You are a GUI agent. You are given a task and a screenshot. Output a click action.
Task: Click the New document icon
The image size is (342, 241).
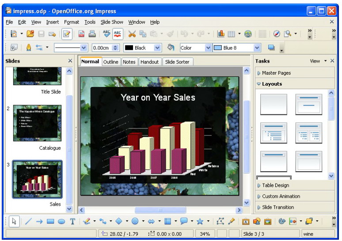[x=14, y=34]
